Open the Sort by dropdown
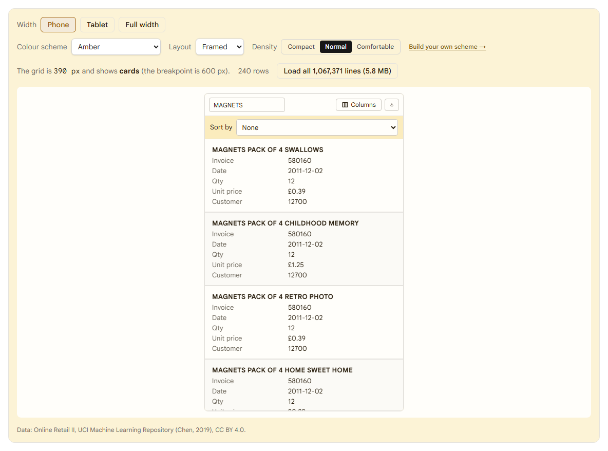 (x=317, y=127)
